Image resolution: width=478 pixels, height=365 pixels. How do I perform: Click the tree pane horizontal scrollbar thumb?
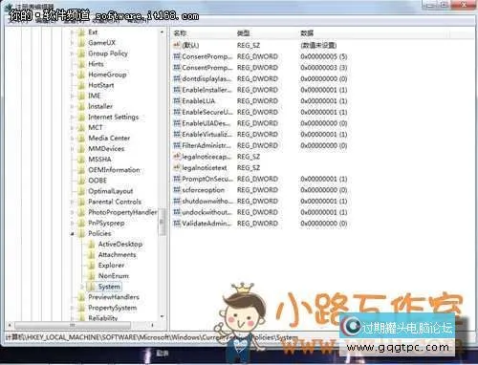coord(73,325)
